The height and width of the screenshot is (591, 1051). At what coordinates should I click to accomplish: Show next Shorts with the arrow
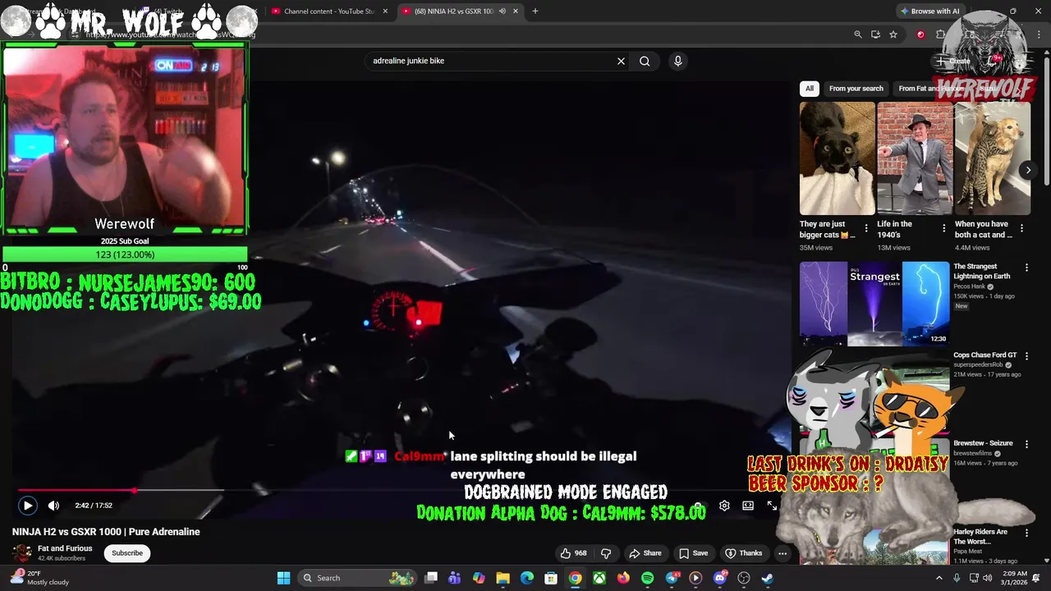[x=1028, y=170]
